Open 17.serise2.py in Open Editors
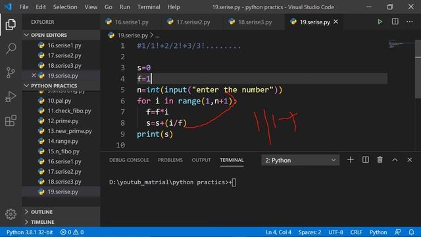Viewport: 421px width, 237px height. [x=61, y=55]
